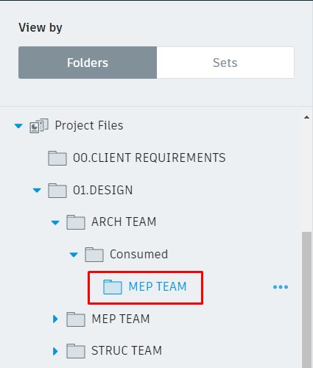Expand the lower MEP TEAM folder
The height and width of the screenshot is (368, 313).
point(55,319)
